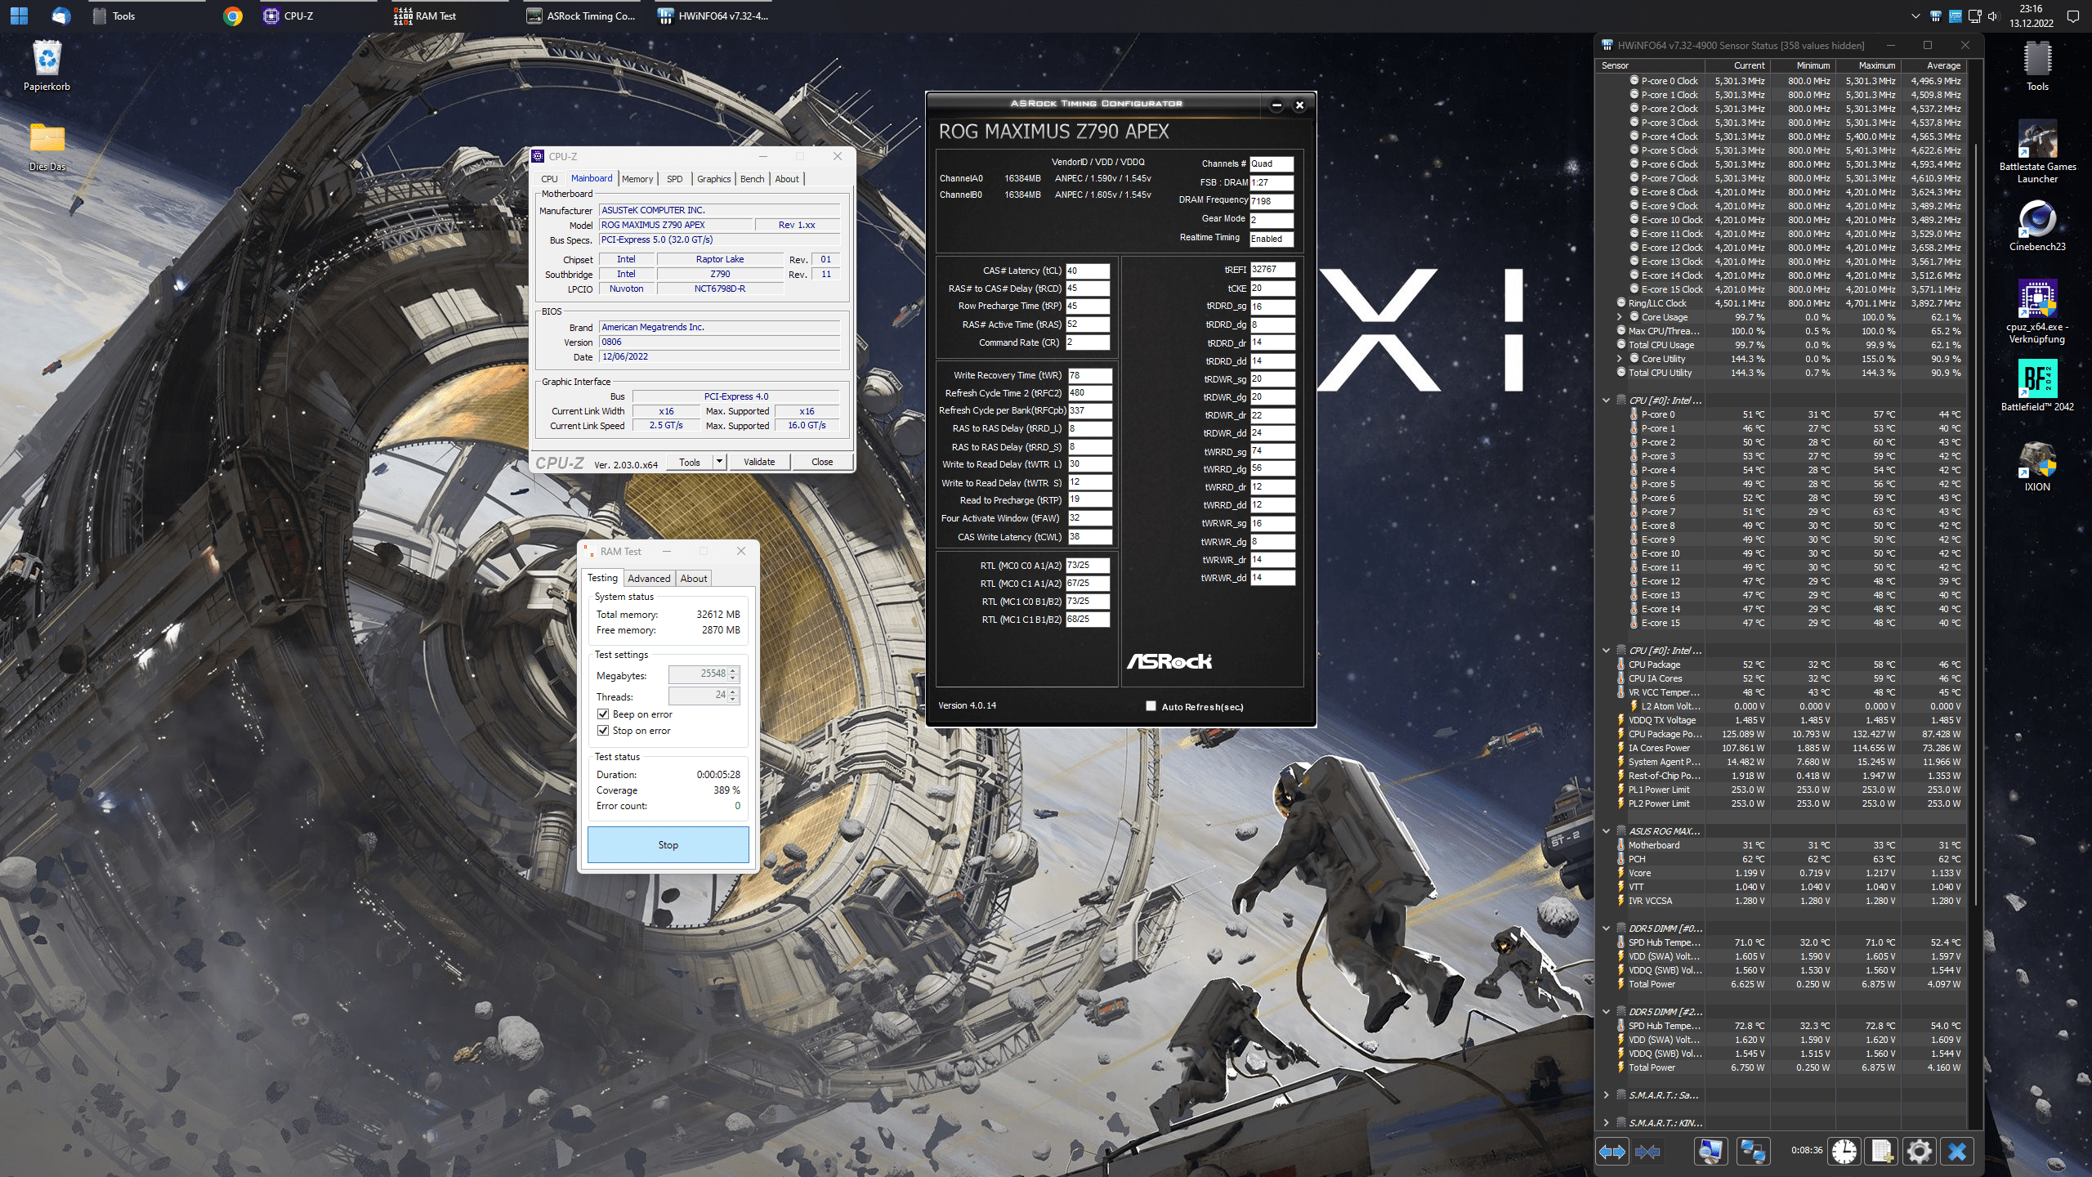This screenshot has width=2092, height=1177.
Task: Click the tREFI value field
Action: click(x=1272, y=269)
